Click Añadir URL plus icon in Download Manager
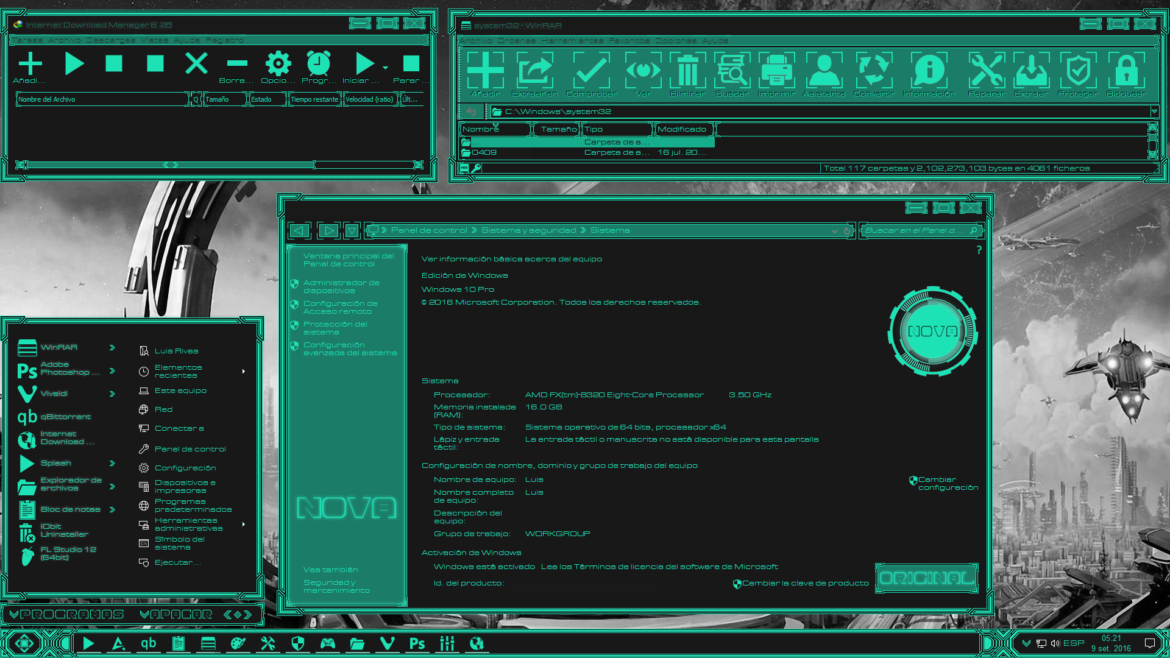The image size is (1170, 658). (x=30, y=63)
